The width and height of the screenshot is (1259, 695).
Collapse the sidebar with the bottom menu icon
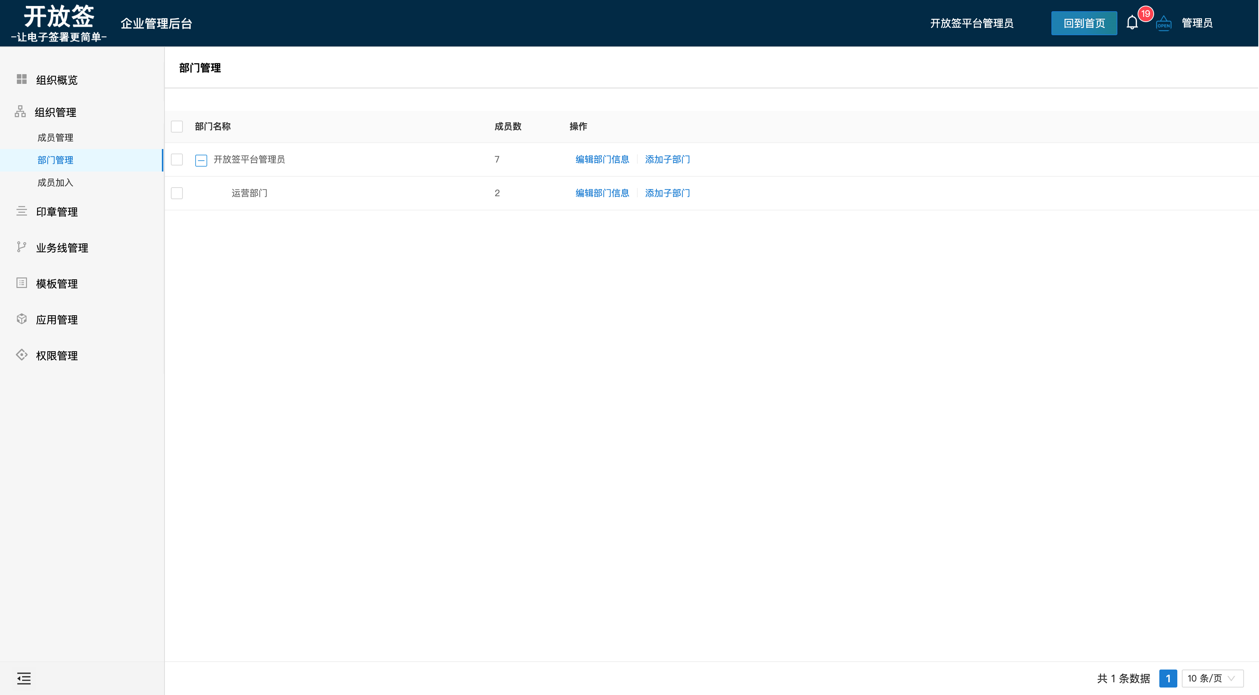24,679
